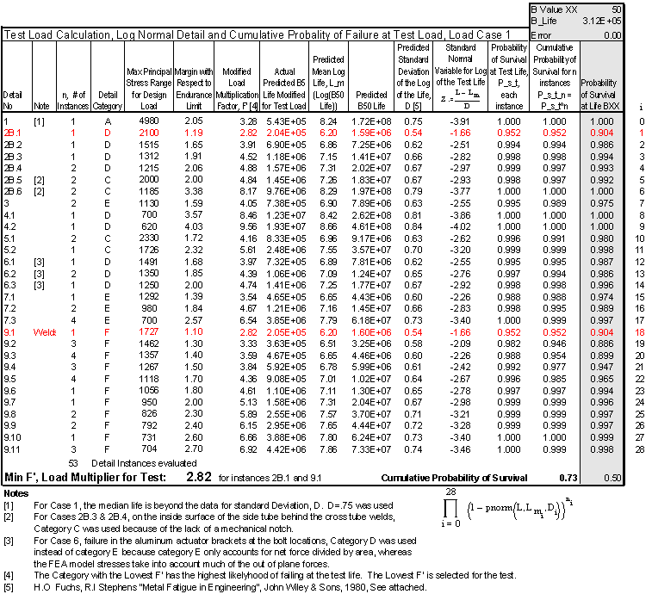Click the 'n, # of Instances' column header
Viewport: 652px width, 594px height.
(73, 100)
